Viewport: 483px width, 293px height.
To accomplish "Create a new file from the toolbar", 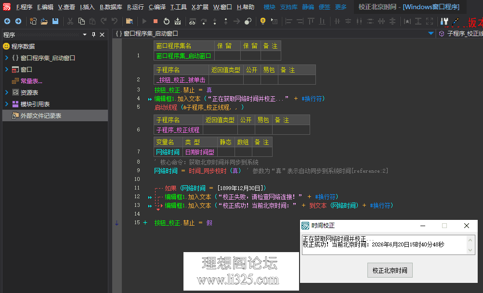I will pyautogui.click(x=33, y=21).
